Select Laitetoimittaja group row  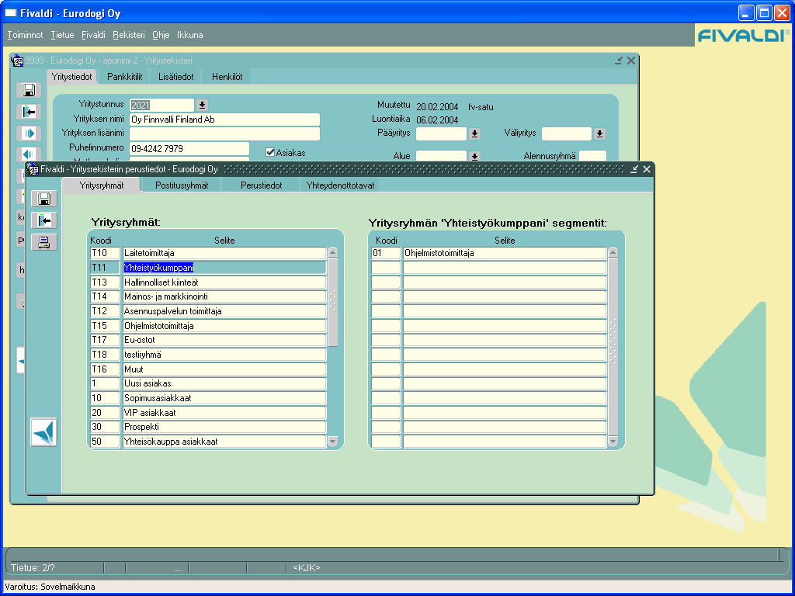tap(224, 253)
